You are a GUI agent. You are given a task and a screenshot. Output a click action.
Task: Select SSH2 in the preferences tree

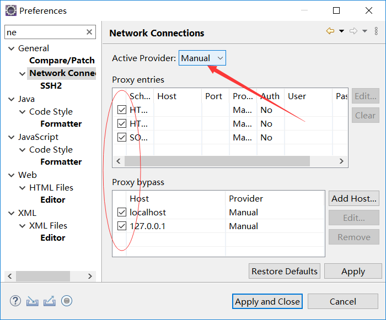point(51,85)
